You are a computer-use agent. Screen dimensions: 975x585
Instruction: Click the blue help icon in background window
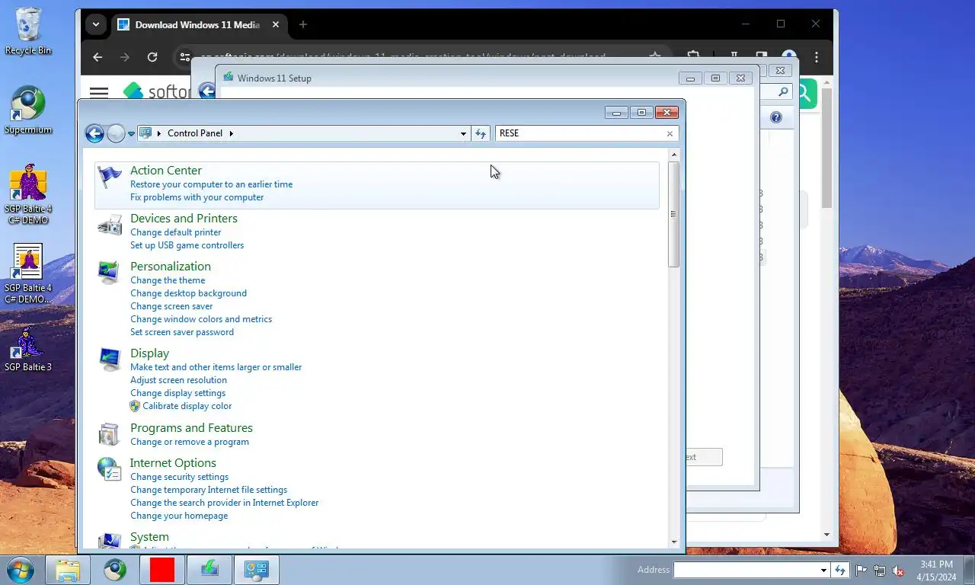click(775, 117)
